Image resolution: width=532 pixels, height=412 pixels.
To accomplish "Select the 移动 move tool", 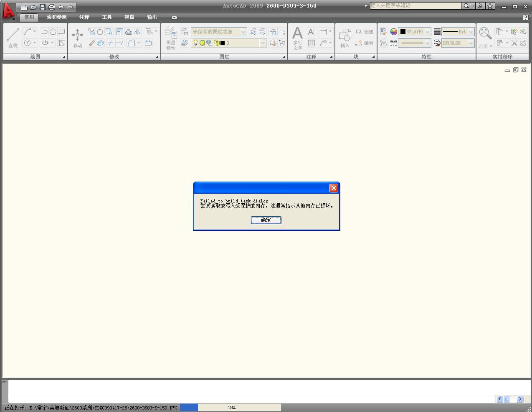I will point(78,38).
